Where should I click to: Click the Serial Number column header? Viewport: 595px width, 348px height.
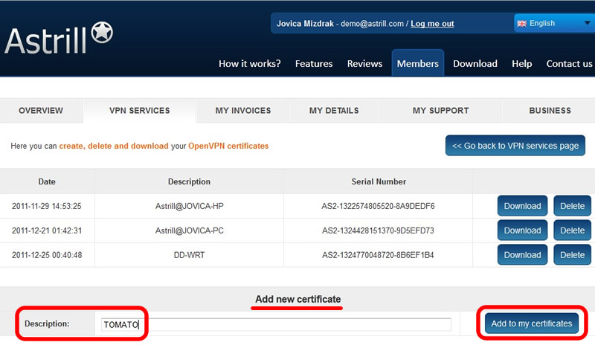[379, 181]
